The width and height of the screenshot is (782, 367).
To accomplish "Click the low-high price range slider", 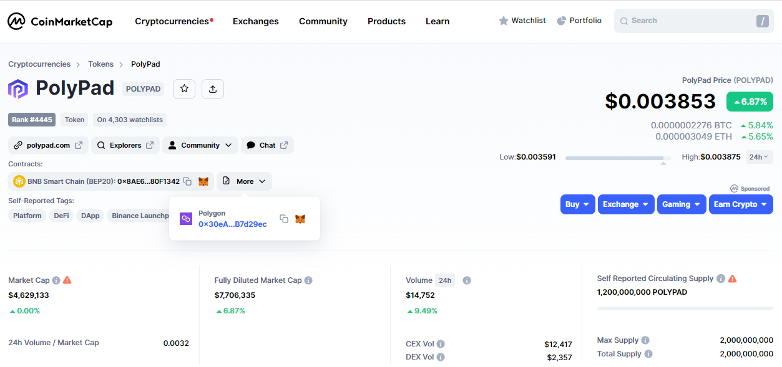I will coord(618,158).
